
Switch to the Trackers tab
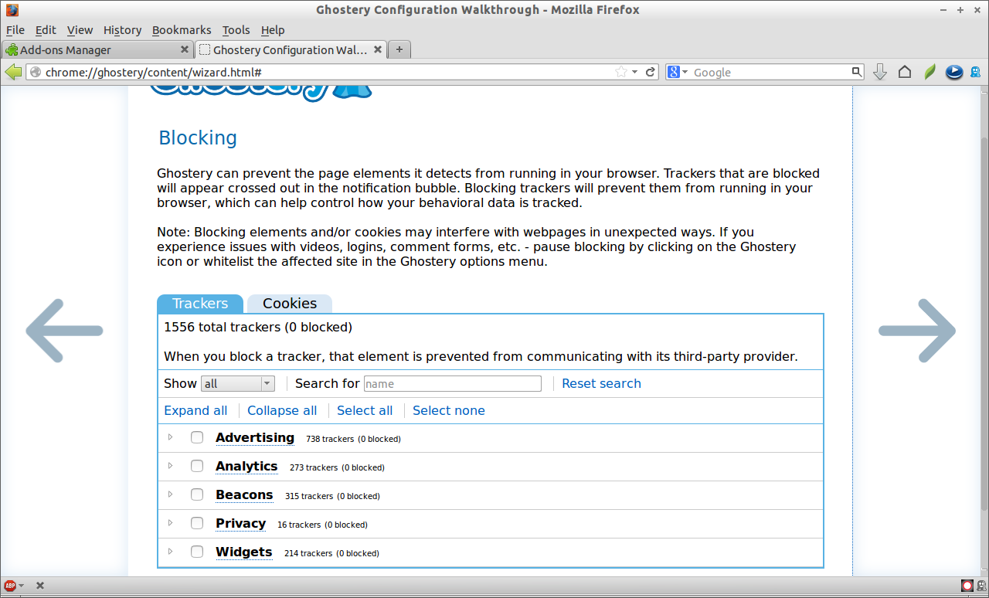[200, 304]
